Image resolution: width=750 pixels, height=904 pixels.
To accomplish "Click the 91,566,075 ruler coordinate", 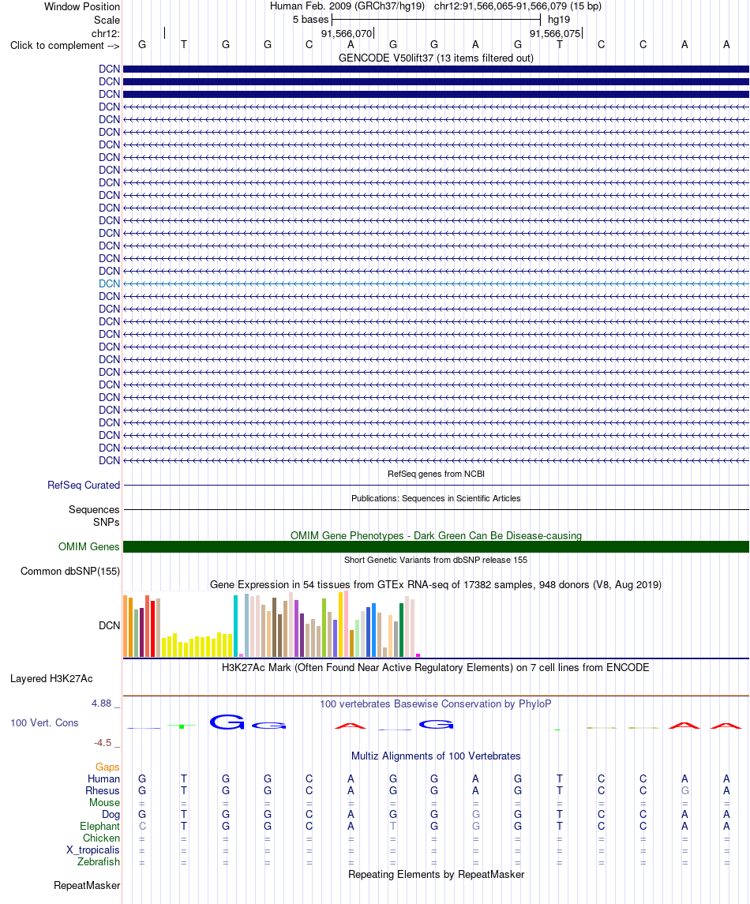I will click(555, 33).
